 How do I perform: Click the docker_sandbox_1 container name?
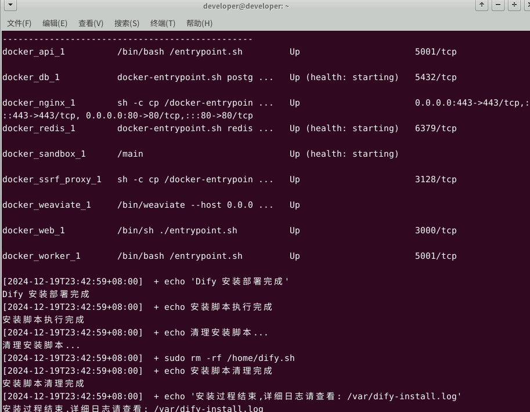(44, 154)
